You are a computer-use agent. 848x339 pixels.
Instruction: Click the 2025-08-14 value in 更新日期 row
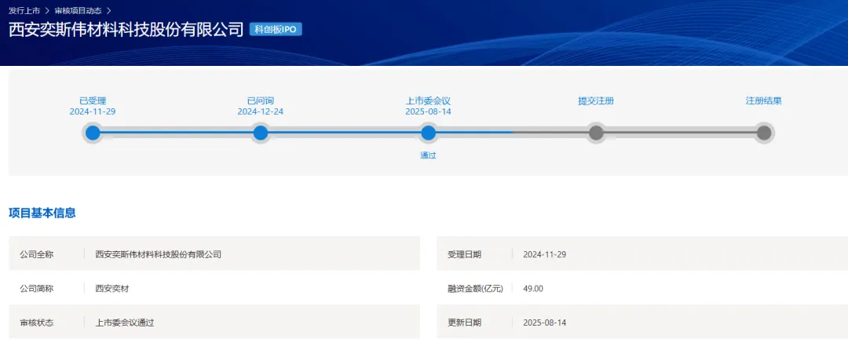click(x=544, y=323)
